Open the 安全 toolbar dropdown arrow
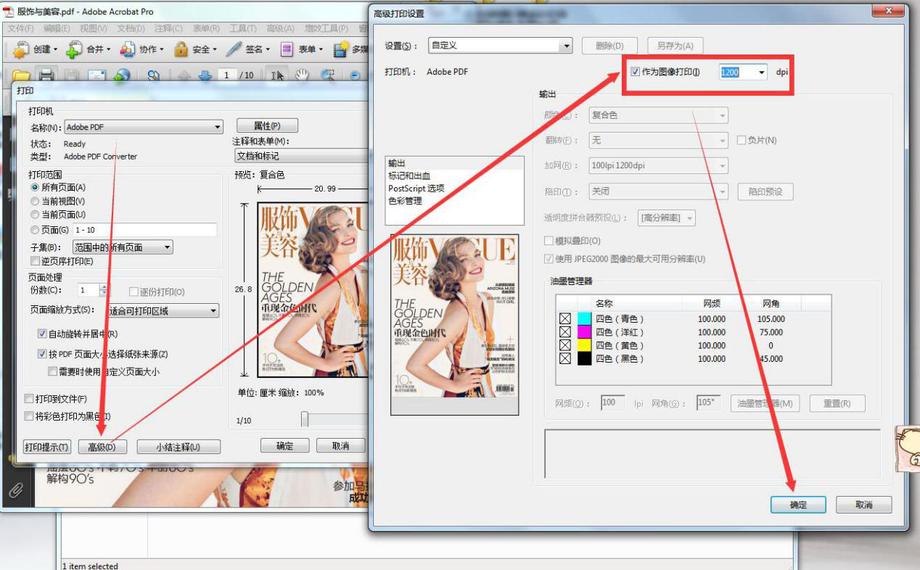 click(215, 49)
